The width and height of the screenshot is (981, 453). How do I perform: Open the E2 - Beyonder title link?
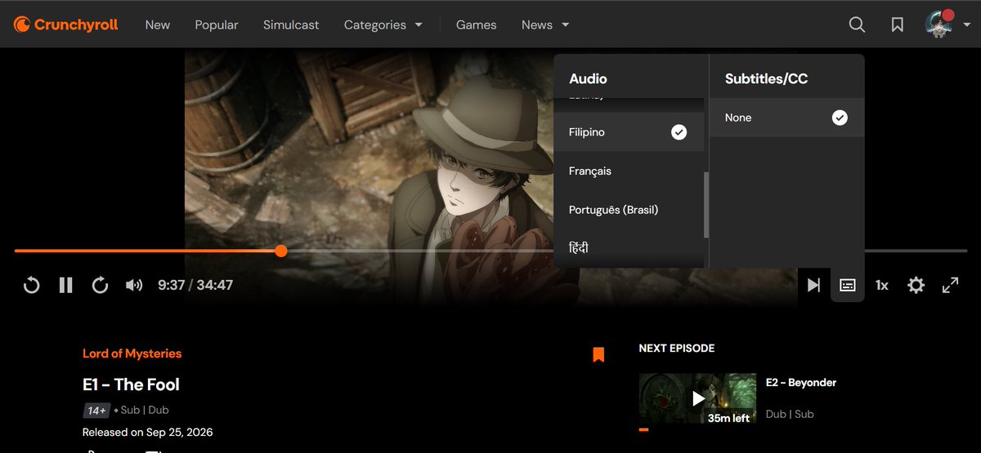click(801, 382)
